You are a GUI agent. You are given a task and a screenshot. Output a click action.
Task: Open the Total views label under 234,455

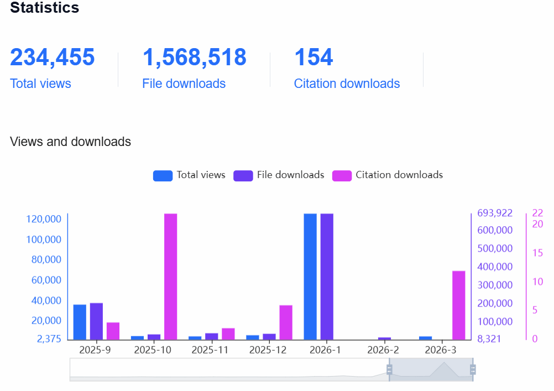pos(40,84)
